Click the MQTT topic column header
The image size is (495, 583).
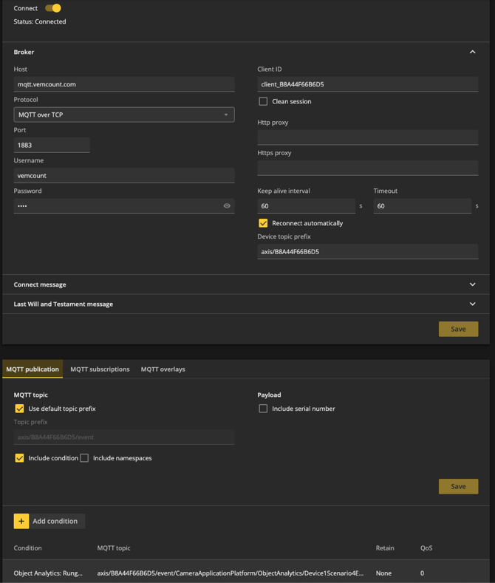pyautogui.click(x=114, y=548)
